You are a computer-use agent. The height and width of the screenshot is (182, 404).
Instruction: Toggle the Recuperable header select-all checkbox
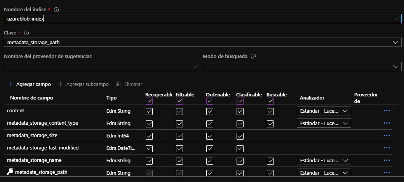(149, 101)
